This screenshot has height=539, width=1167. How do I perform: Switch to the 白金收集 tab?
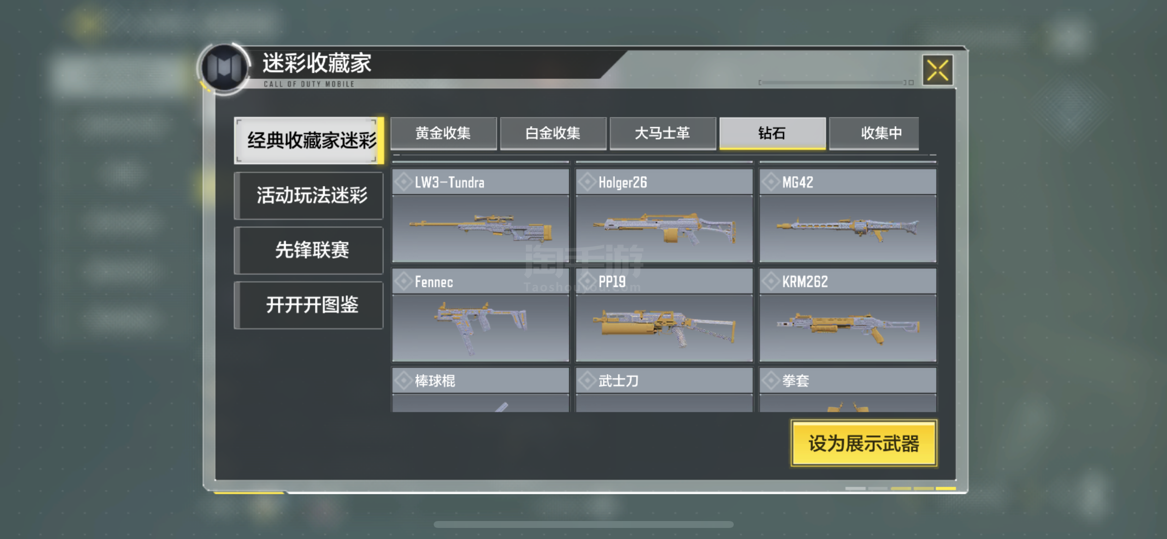pyautogui.click(x=553, y=133)
